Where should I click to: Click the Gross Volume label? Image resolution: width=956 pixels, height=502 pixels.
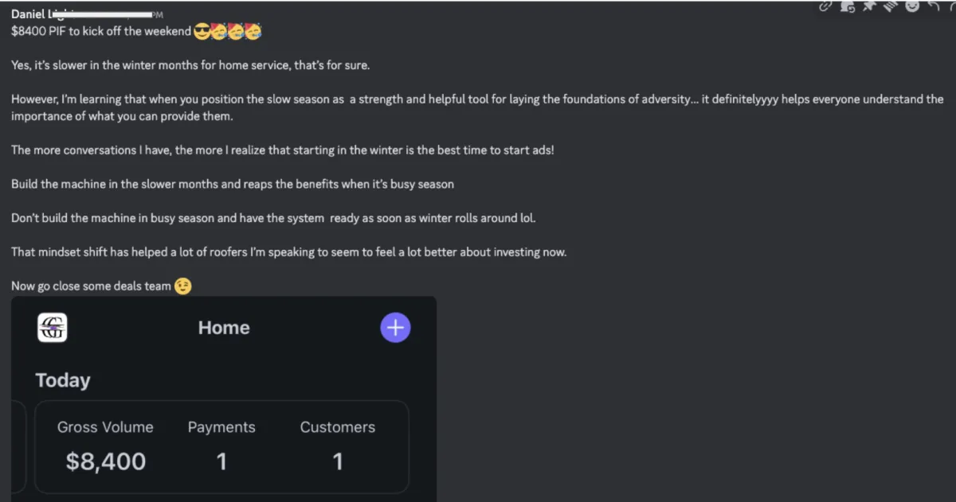(105, 427)
